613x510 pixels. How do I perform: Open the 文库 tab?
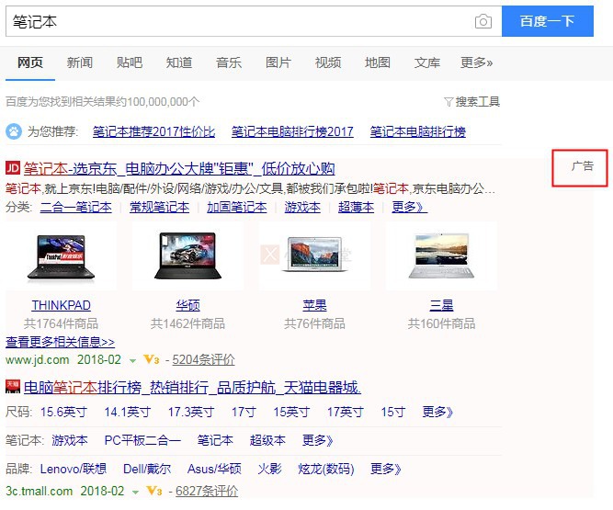click(x=427, y=62)
